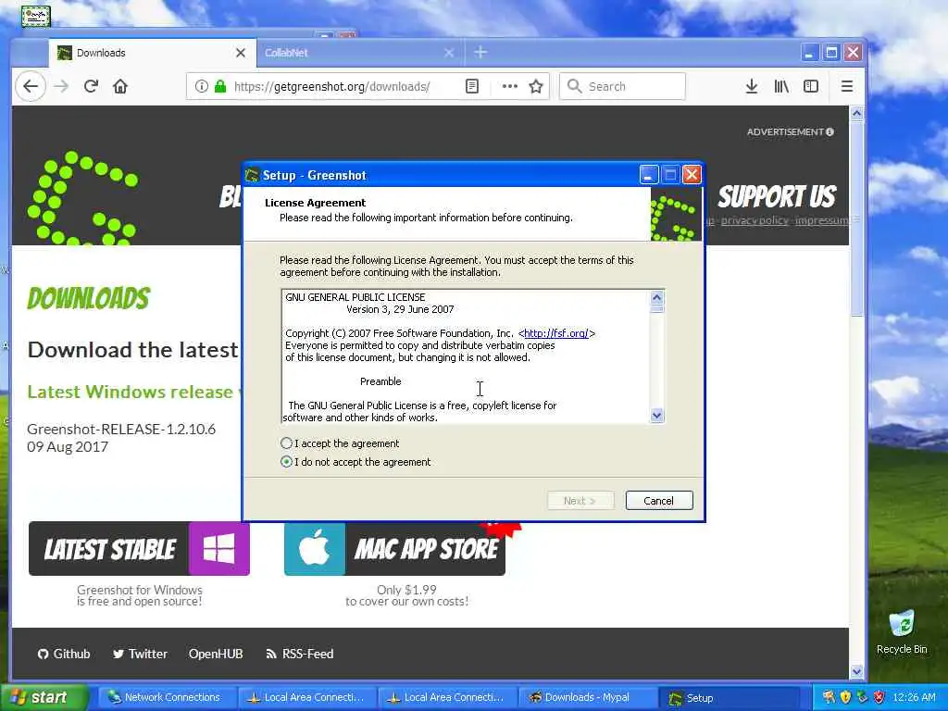The height and width of the screenshot is (711, 948).
Task: Open first Local Area Connection taskbar item
Action: [308, 698]
